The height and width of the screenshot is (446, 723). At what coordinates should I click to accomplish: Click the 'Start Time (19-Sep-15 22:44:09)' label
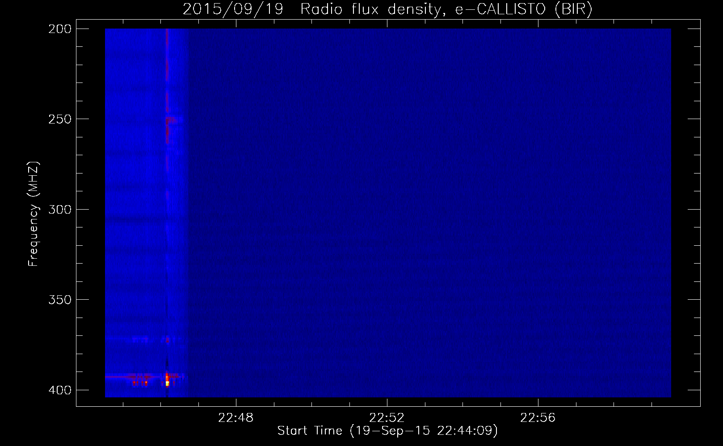tap(387, 431)
